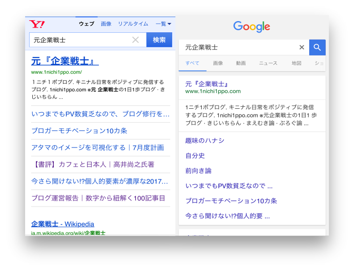Open Google sitelink 前向き論
This screenshot has height=271, width=354.
tap(198, 171)
